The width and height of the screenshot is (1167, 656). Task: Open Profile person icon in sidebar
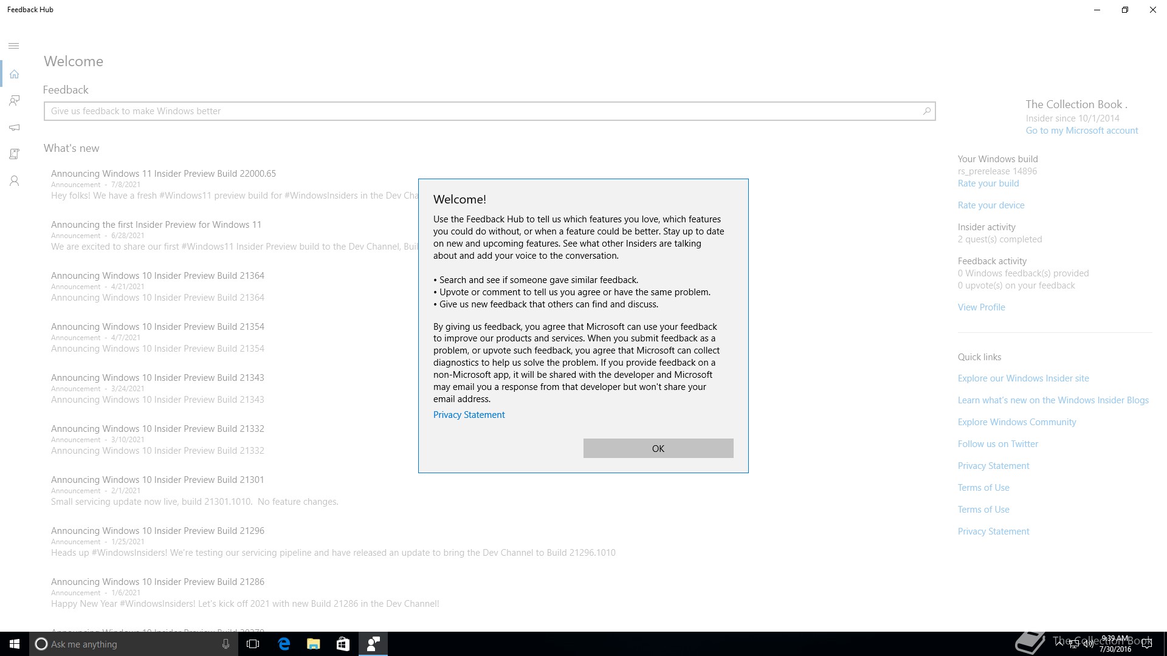(x=14, y=181)
